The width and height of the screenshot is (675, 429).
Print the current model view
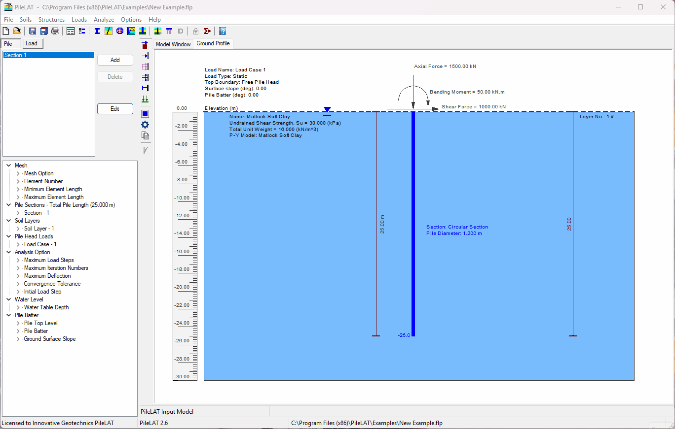point(55,31)
